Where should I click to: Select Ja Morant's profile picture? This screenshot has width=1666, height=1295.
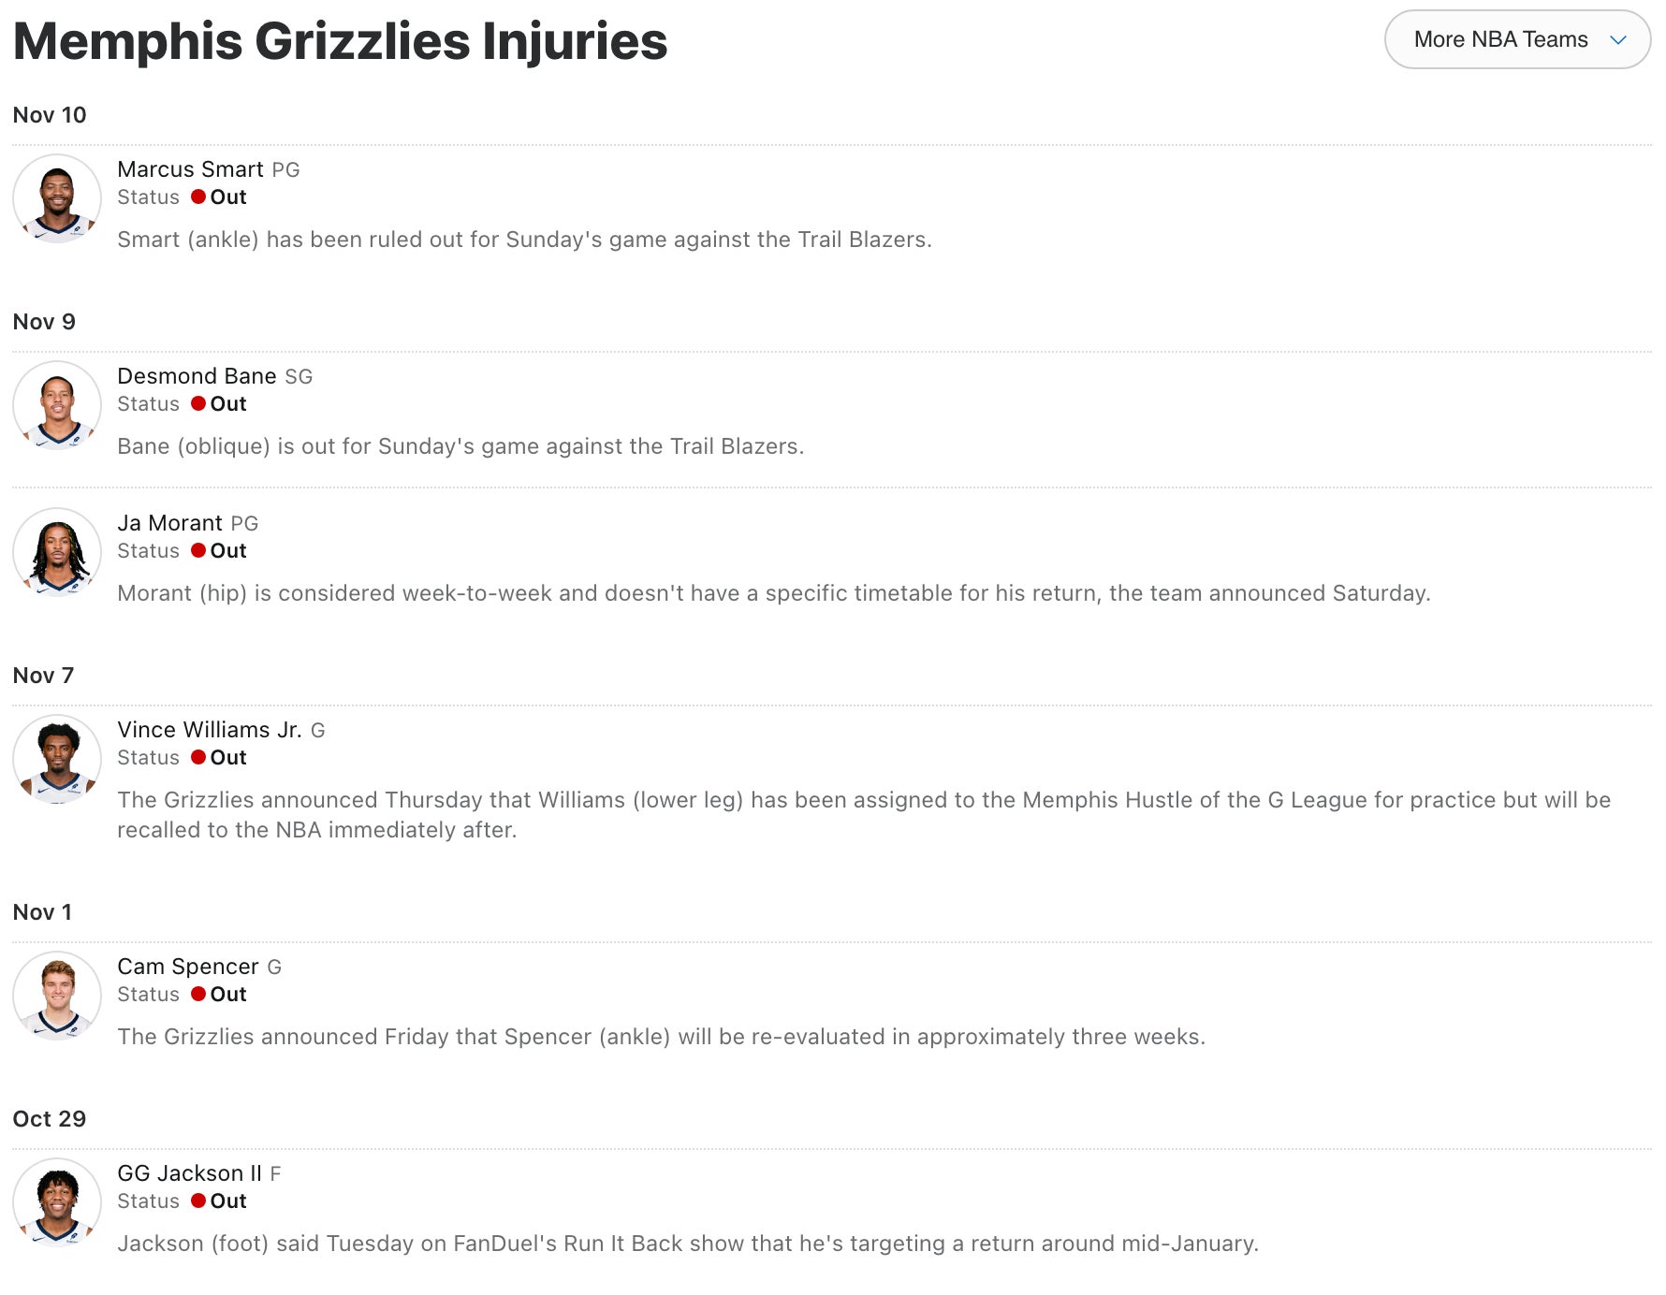57,553
